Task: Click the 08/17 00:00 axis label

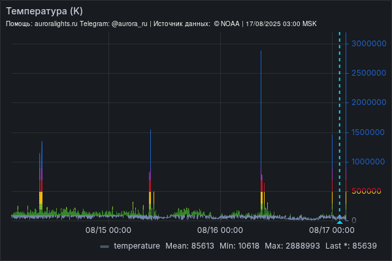Action: (x=332, y=230)
